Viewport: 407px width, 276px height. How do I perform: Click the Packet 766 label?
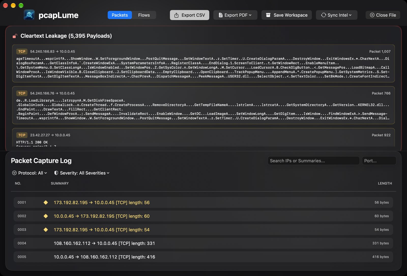pos(381,93)
